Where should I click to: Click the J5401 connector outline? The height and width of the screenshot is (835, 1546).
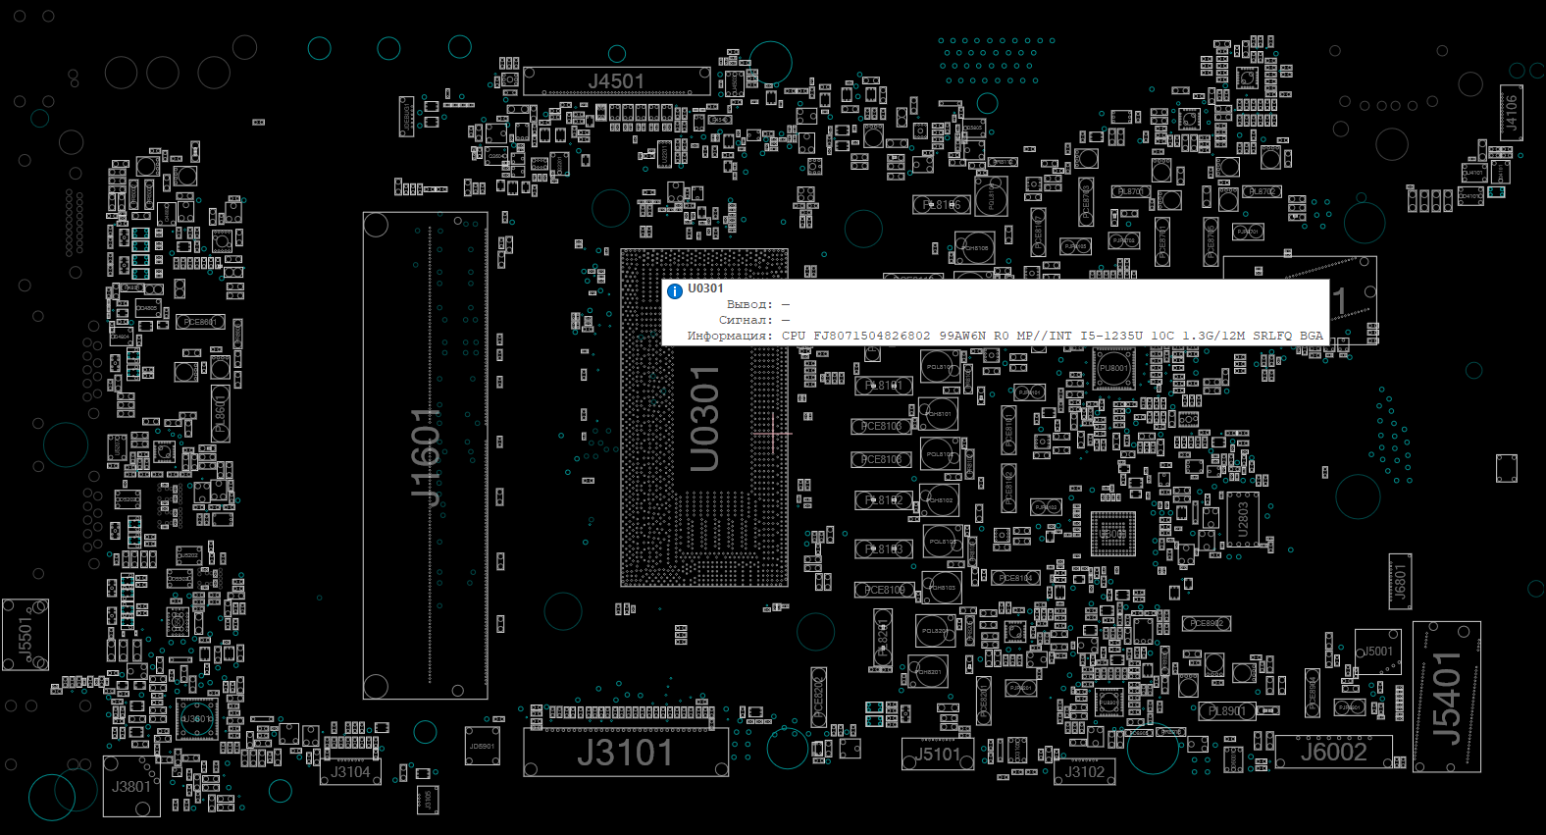pyautogui.click(x=1446, y=697)
